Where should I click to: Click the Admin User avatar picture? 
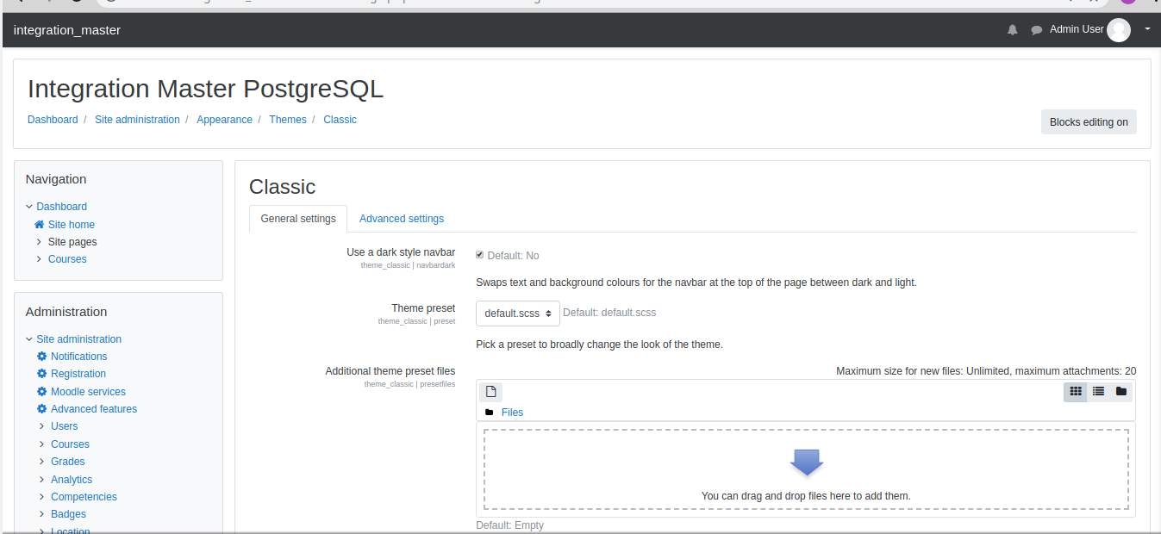[1119, 30]
